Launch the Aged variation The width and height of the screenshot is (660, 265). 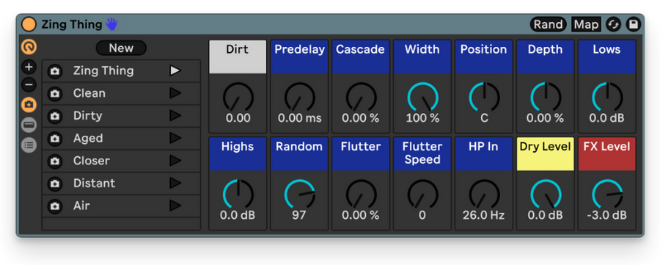tap(175, 138)
